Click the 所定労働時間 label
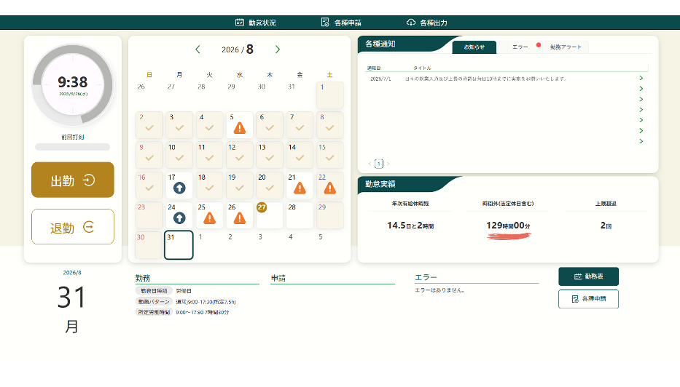680x387 pixels. (x=154, y=312)
